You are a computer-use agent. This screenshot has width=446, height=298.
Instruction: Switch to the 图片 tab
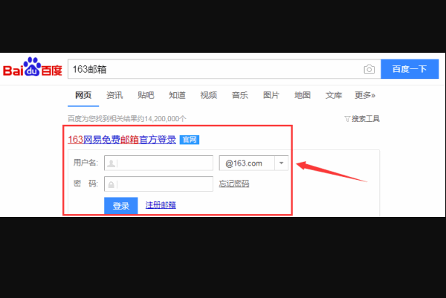[x=271, y=95]
